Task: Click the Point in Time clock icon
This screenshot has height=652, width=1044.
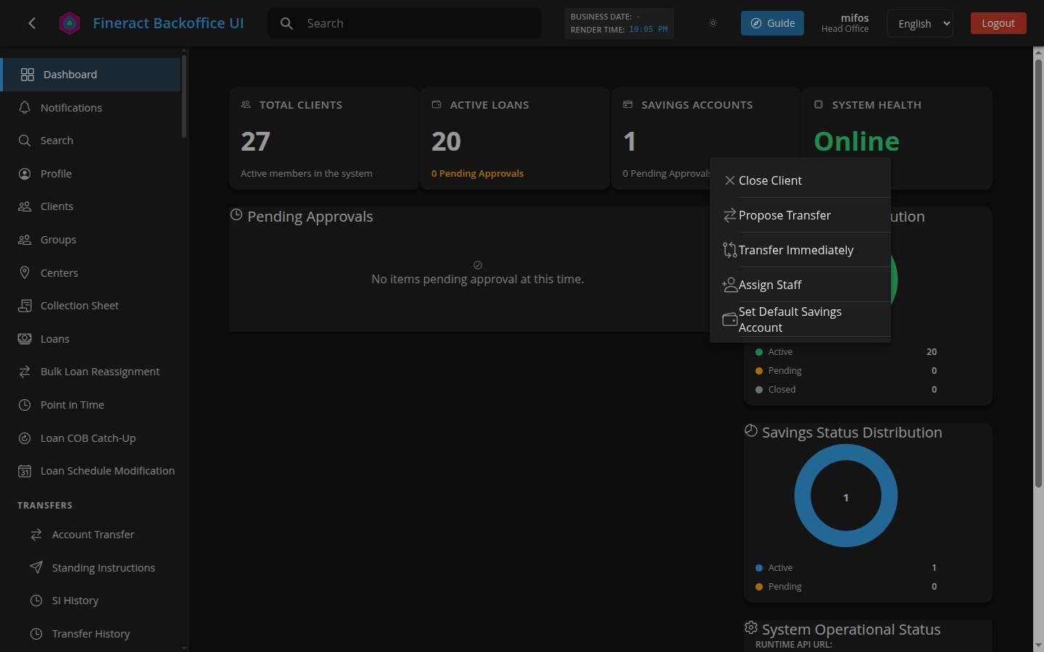Action: click(25, 405)
